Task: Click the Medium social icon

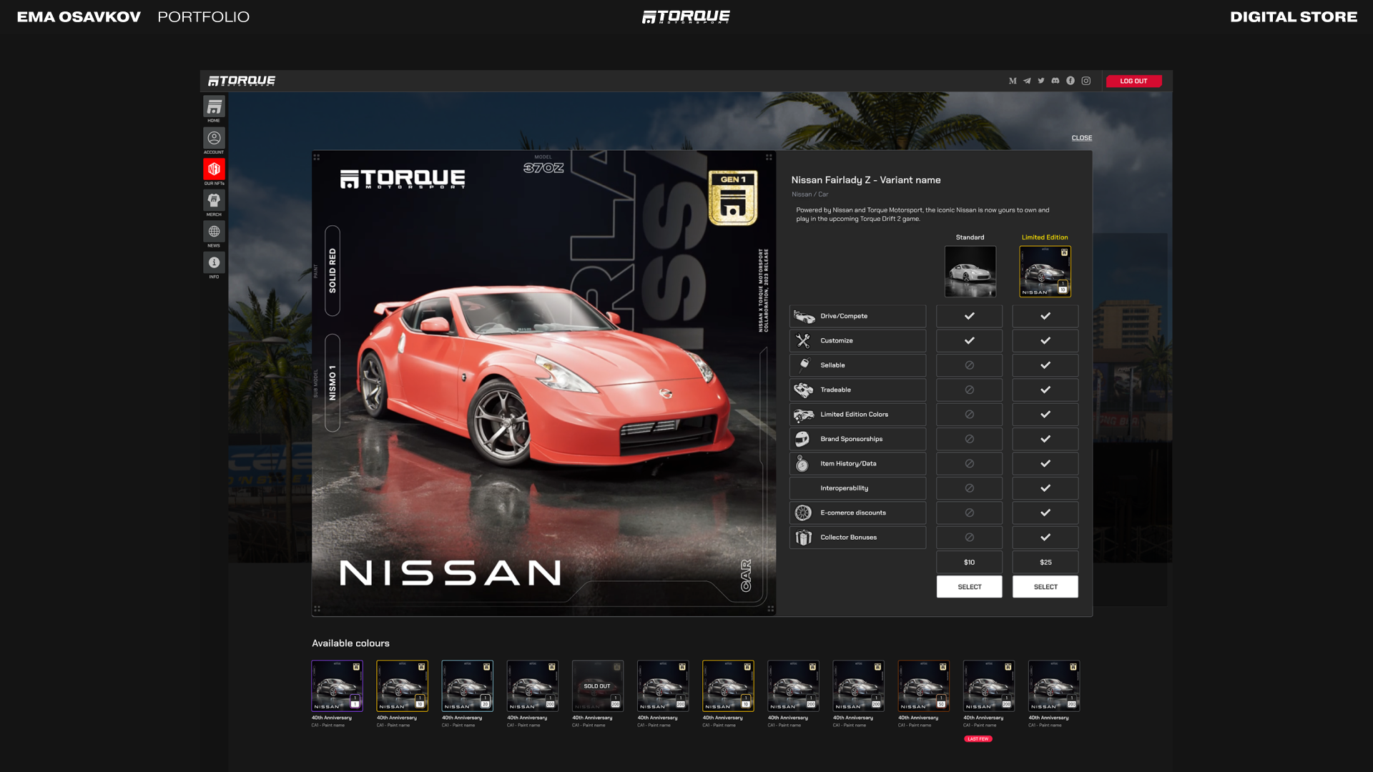Action: coord(1013,81)
